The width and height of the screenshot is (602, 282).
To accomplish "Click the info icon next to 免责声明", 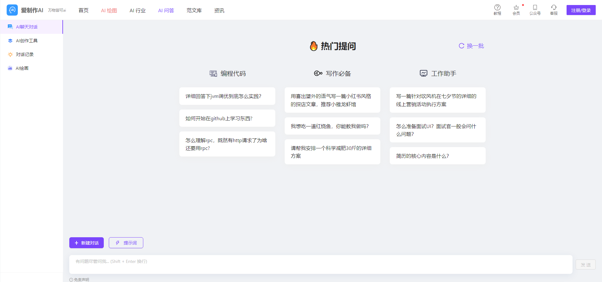I will (71, 280).
